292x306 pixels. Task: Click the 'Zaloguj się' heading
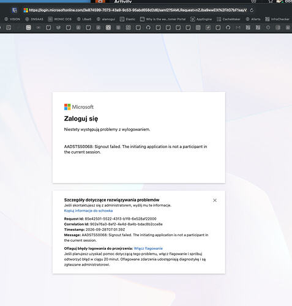(81, 119)
